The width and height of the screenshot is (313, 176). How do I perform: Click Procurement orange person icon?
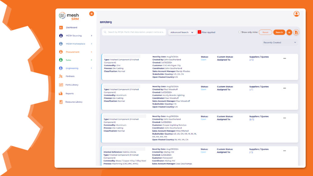pos(61,52)
